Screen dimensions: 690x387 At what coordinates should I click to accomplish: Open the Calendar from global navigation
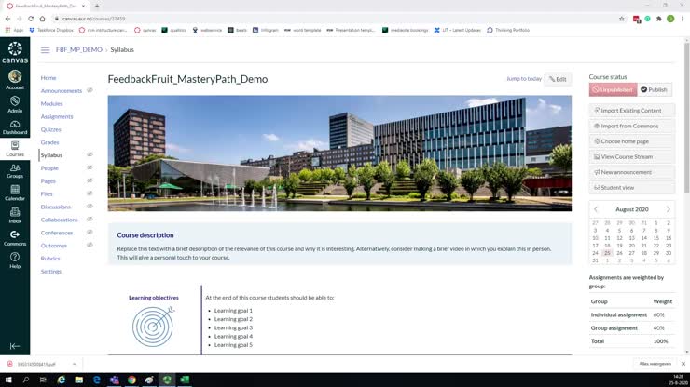click(15, 193)
